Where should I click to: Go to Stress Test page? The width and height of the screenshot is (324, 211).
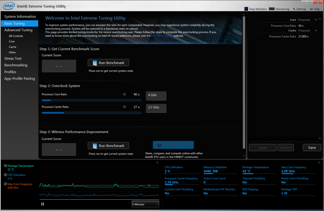tap(13, 59)
